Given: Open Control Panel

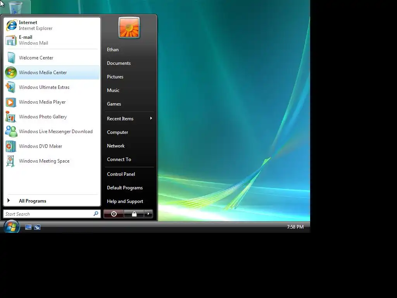Looking at the screenshot, I should coord(121,174).
